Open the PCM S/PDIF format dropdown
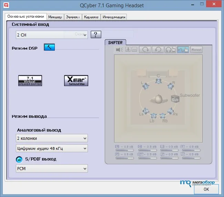This screenshot has width=224, height=197. click(x=52, y=168)
